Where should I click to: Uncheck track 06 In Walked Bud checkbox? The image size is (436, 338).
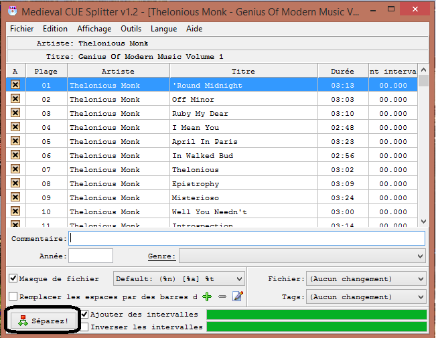click(x=15, y=155)
